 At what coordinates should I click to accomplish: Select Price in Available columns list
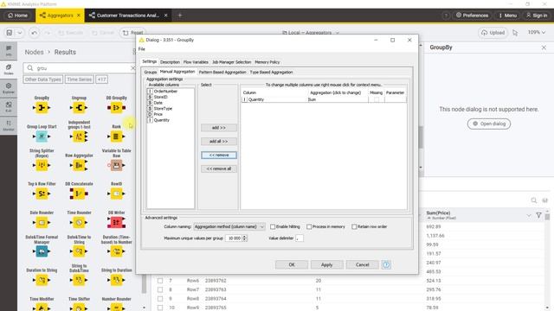158,114
